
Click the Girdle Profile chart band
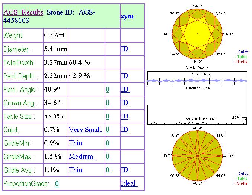[197, 80]
